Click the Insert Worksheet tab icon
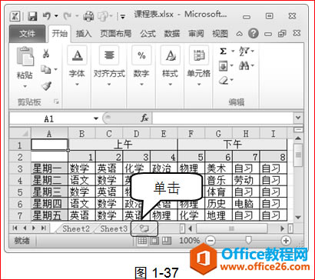 click(144, 228)
